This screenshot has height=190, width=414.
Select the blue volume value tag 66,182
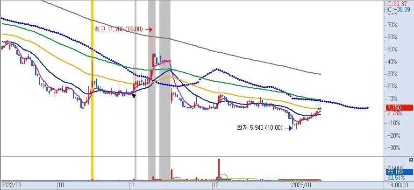[x=399, y=172]
